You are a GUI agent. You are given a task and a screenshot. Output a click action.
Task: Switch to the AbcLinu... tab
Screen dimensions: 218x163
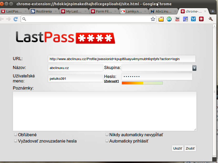click(163, 11)
